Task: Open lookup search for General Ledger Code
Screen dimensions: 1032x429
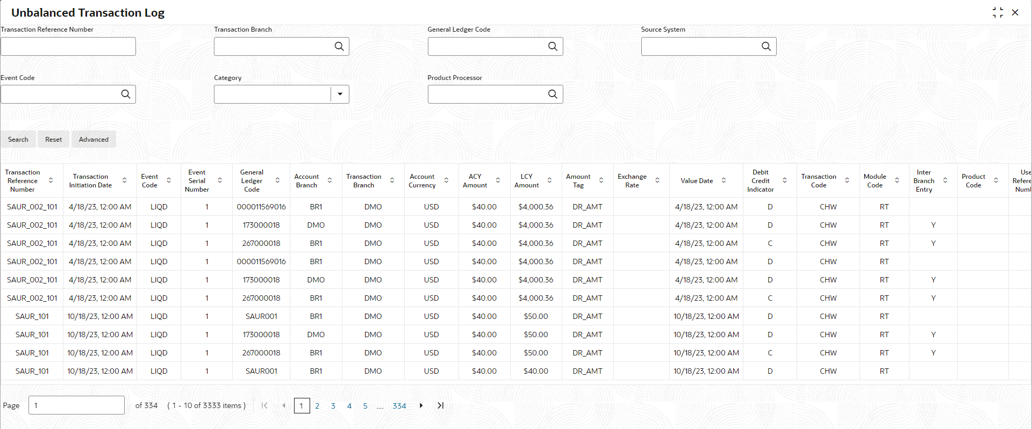Action: click(553, 46)
